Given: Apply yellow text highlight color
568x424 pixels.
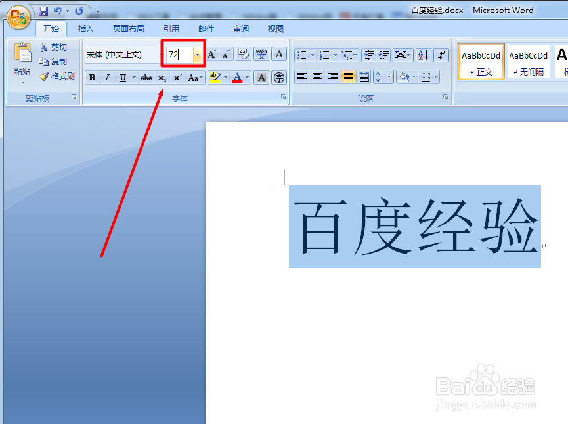Looking at the screenshot, I should click(x=215, y=78).
